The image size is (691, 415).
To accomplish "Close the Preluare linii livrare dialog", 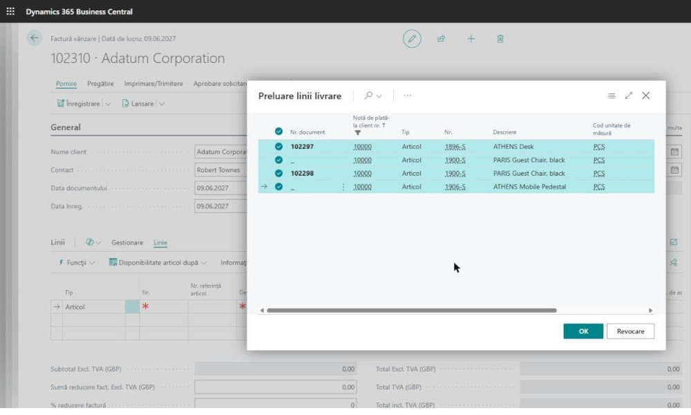I will 645,95.
